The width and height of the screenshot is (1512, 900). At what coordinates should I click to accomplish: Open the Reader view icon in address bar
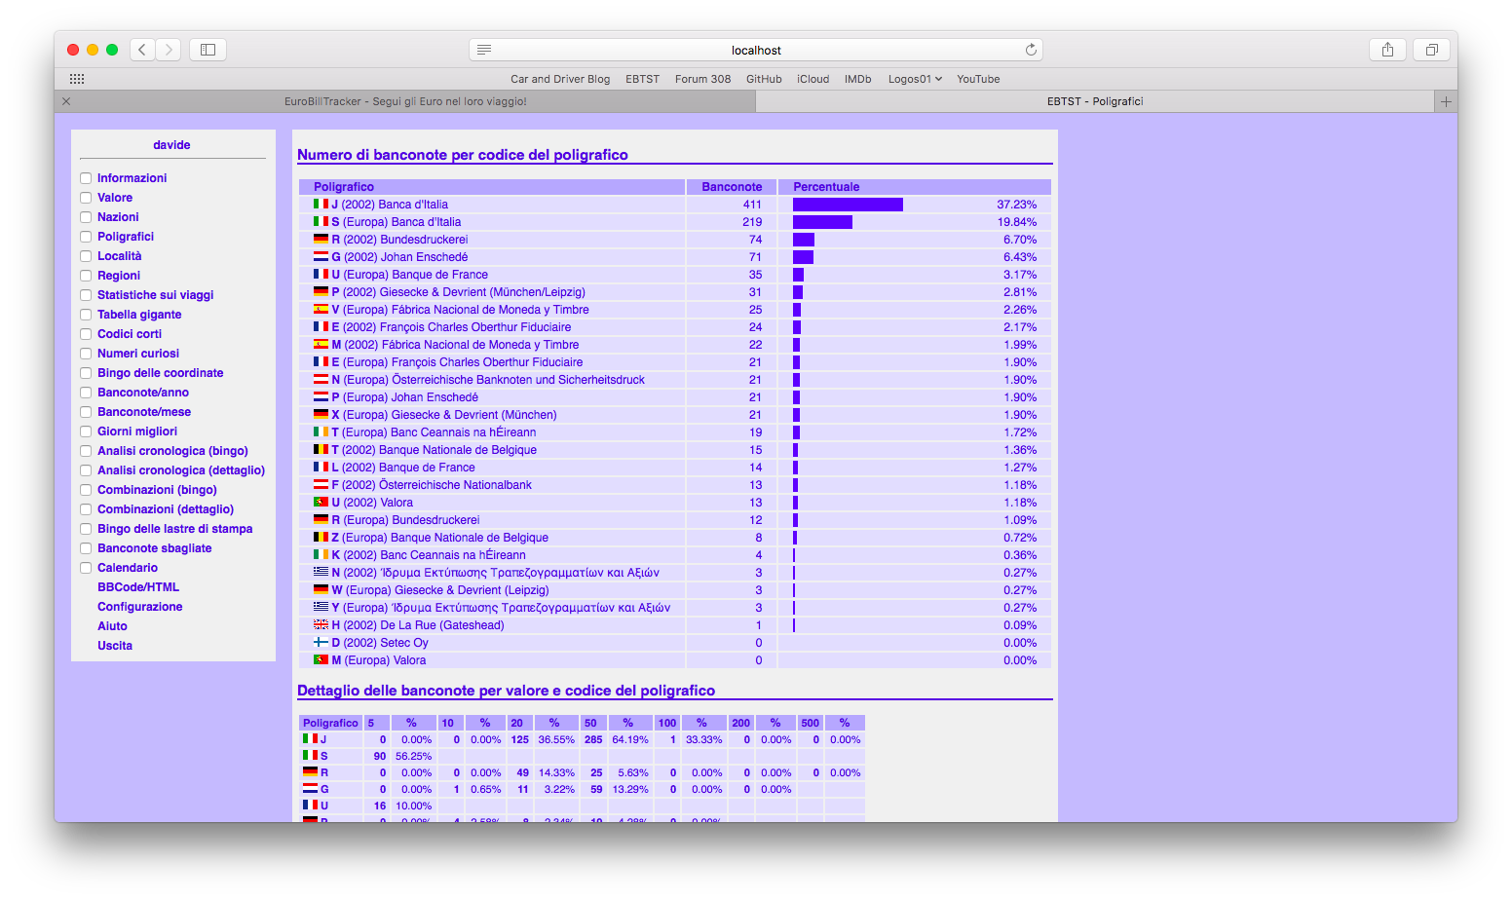click(x=484, y=50)
